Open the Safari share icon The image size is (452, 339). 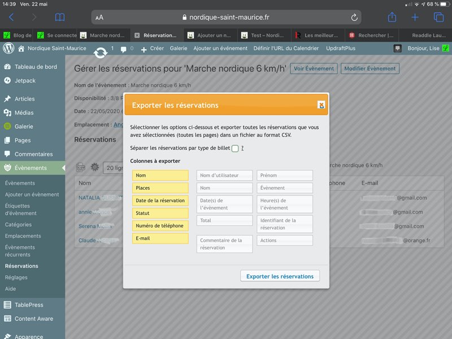[x=392, y=18]
